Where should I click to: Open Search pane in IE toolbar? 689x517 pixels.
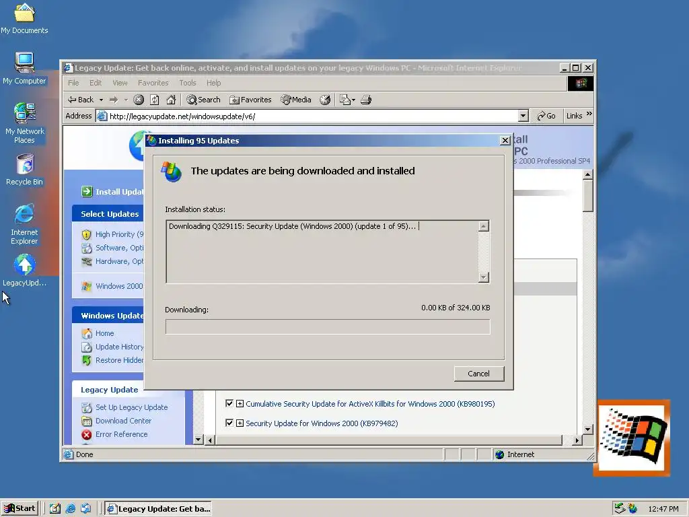tap(203, 100)
